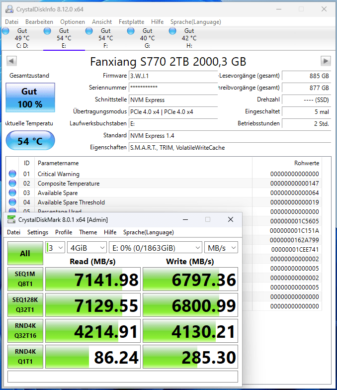The height and width of the screenshot is (390, 337).
Task: Open the Optionen menu in CrystalDiskInfo
Action: point(73,22)
